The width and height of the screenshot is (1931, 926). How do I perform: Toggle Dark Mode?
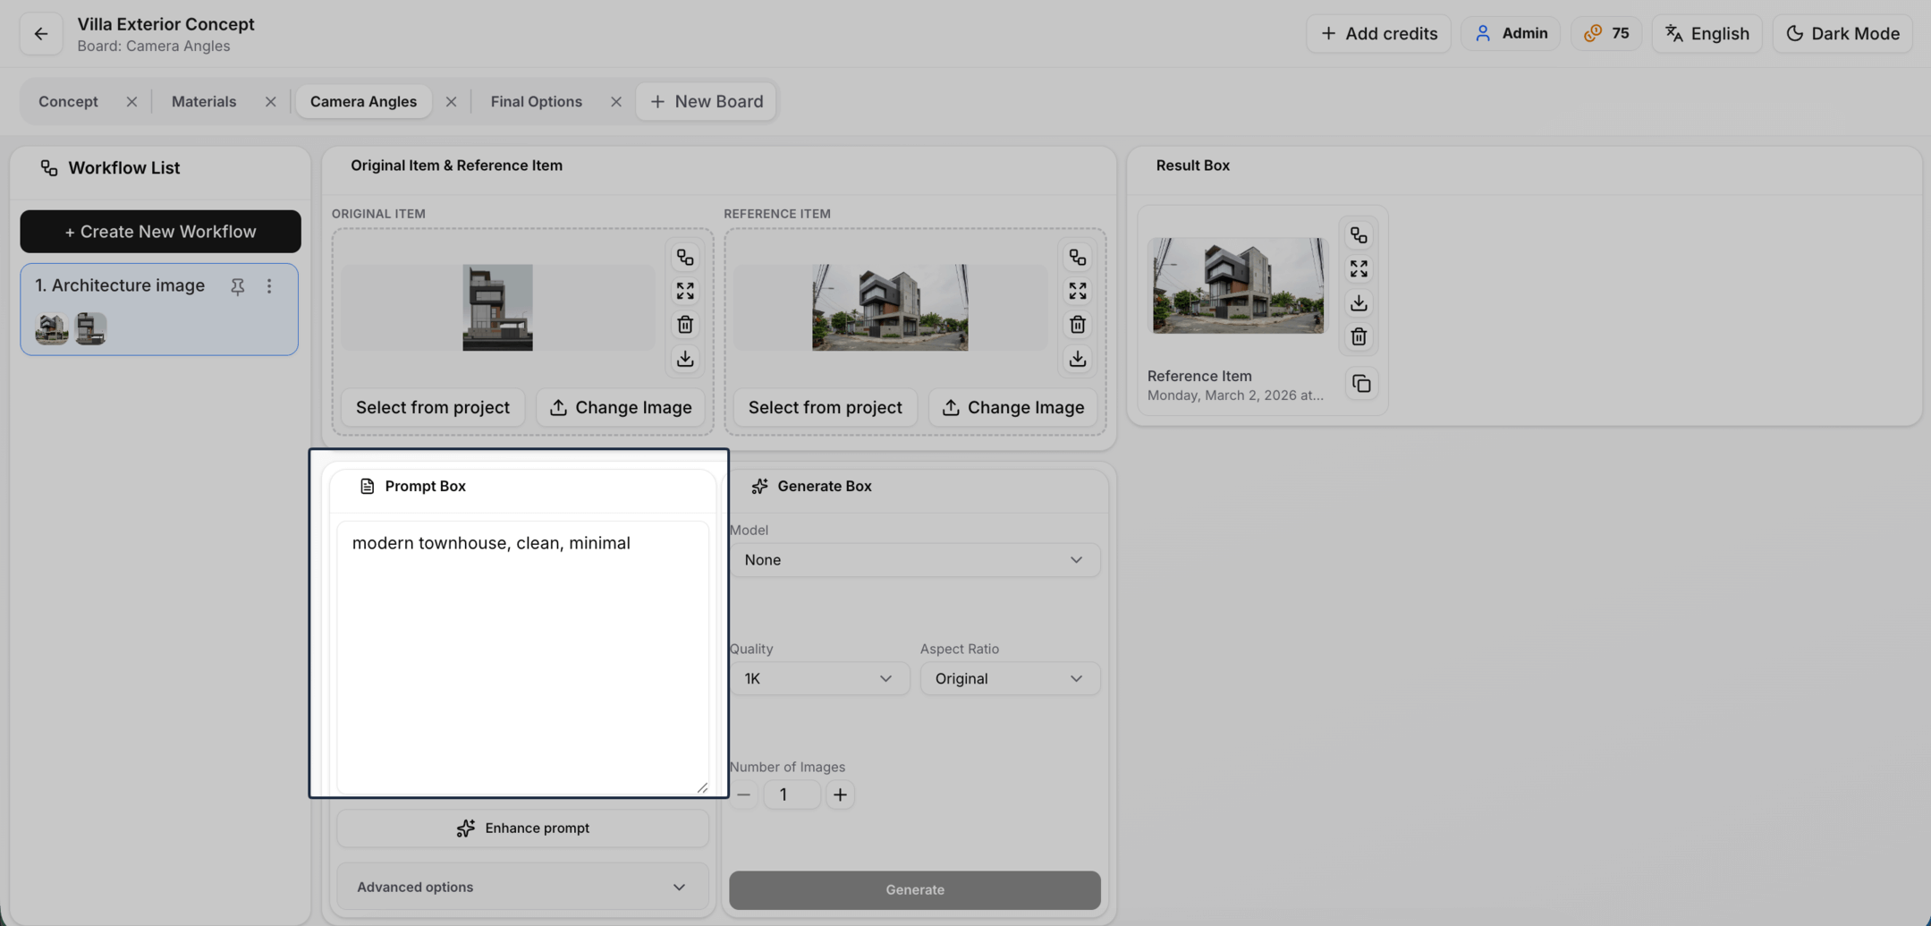1842,34
